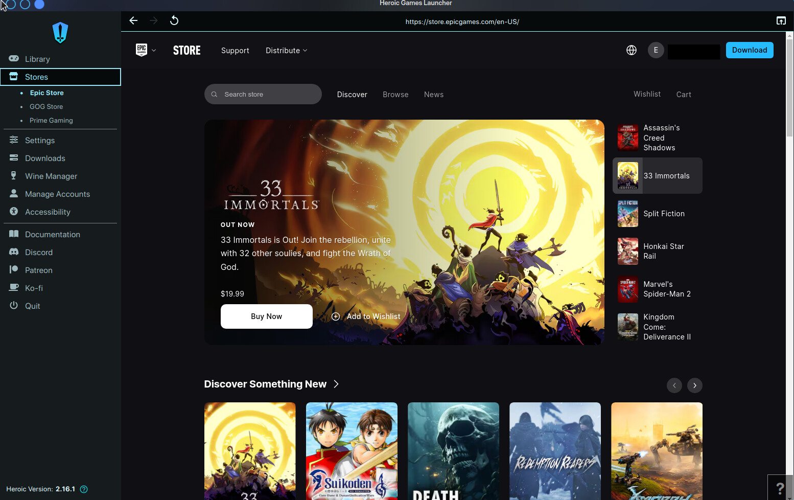The width and height of the screenshot is (794, 500).
Task: Open the Redemption Reapers game card
Action: 555,451
